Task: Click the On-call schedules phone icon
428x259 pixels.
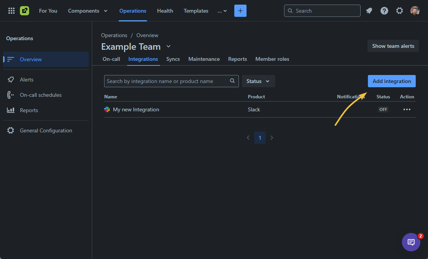Action: [x=10, y=95]
